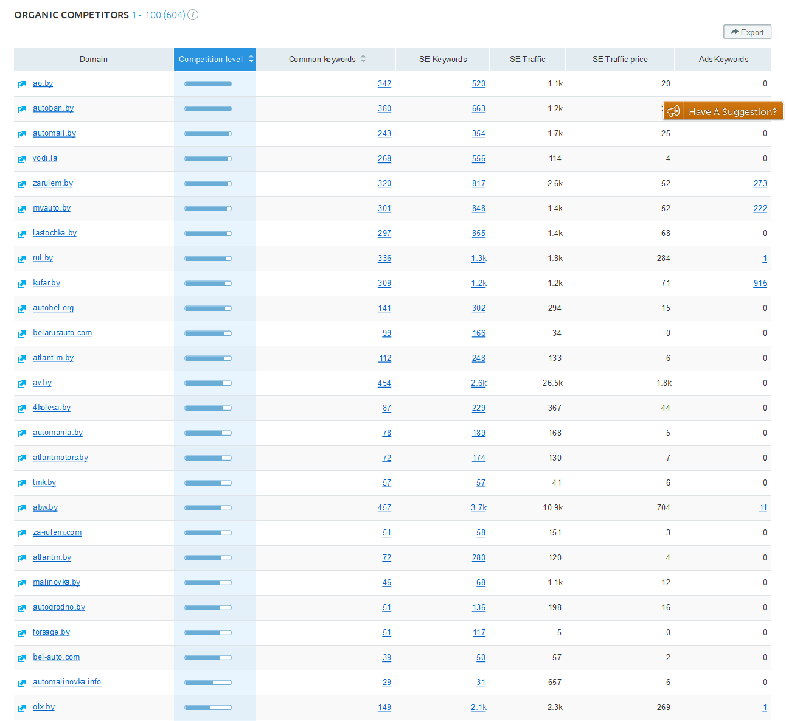The width and height of the screenshot is (786, 721).
Task: Sort by Competition level column
Action: click(x=215, y=60)
